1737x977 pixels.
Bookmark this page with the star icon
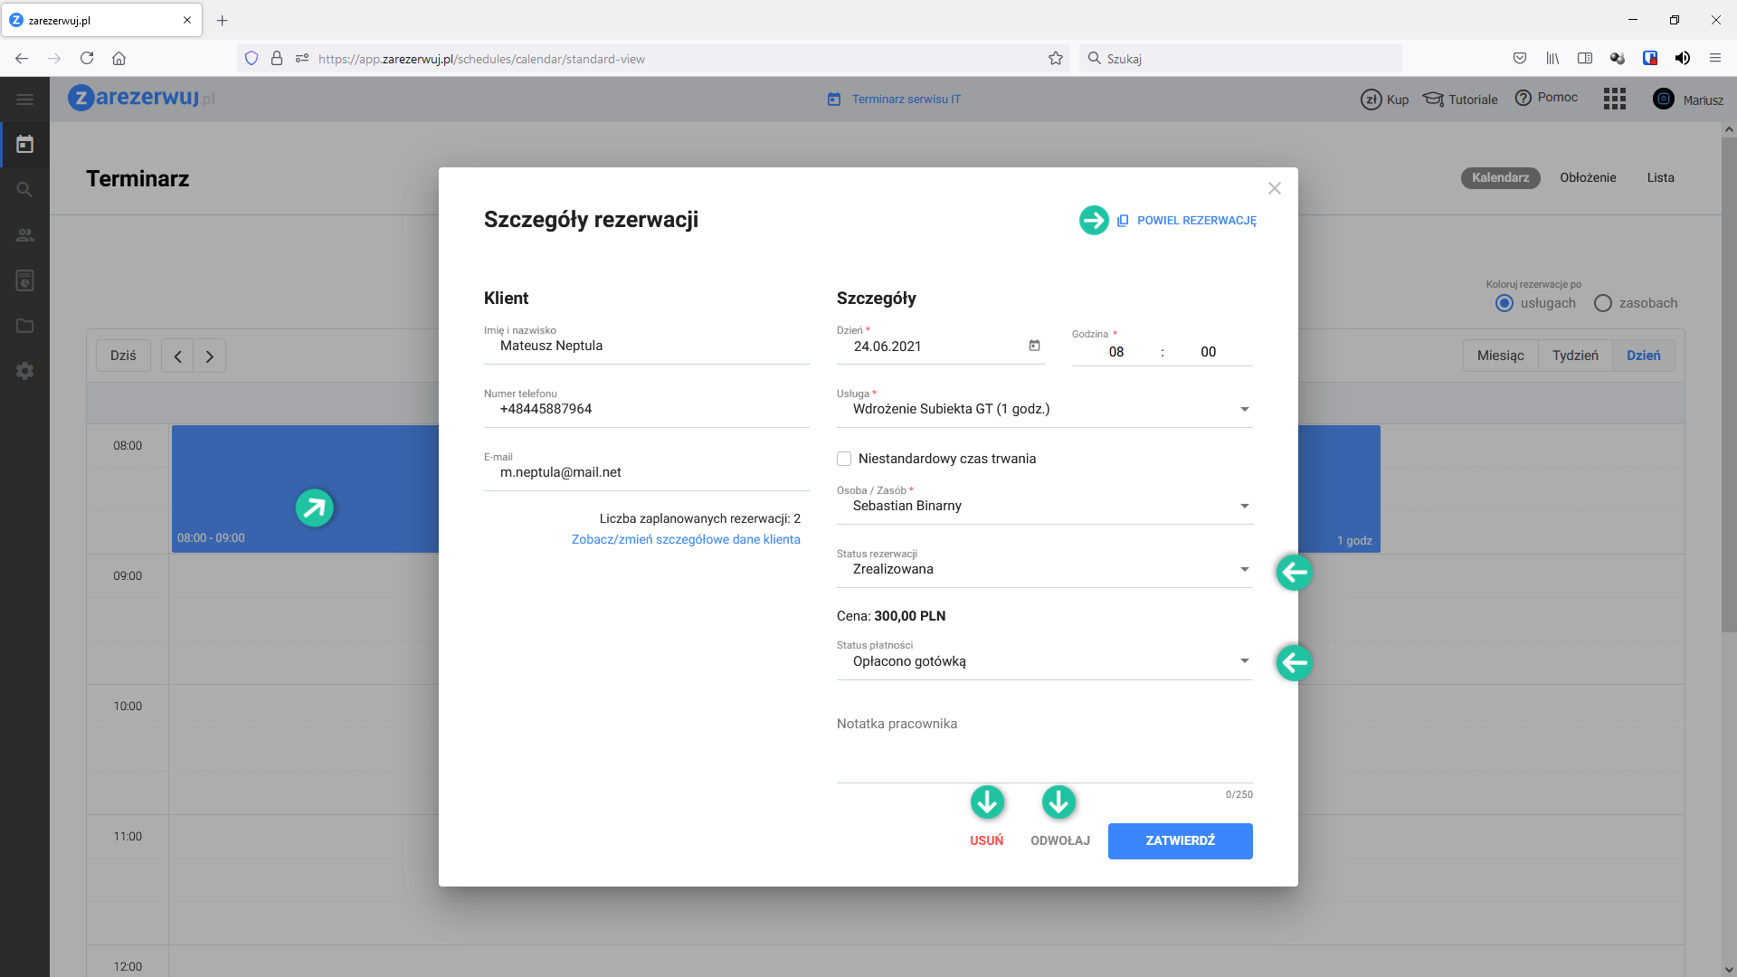pyautogui.click(x=1056, y=59)
